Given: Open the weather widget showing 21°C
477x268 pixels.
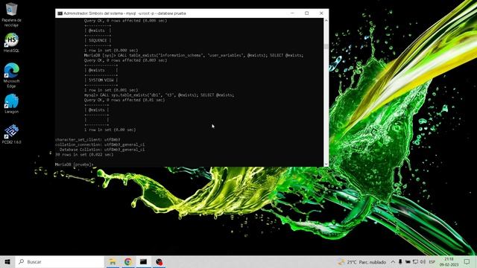Looking at the screenshot, I should tap(362, 262).
